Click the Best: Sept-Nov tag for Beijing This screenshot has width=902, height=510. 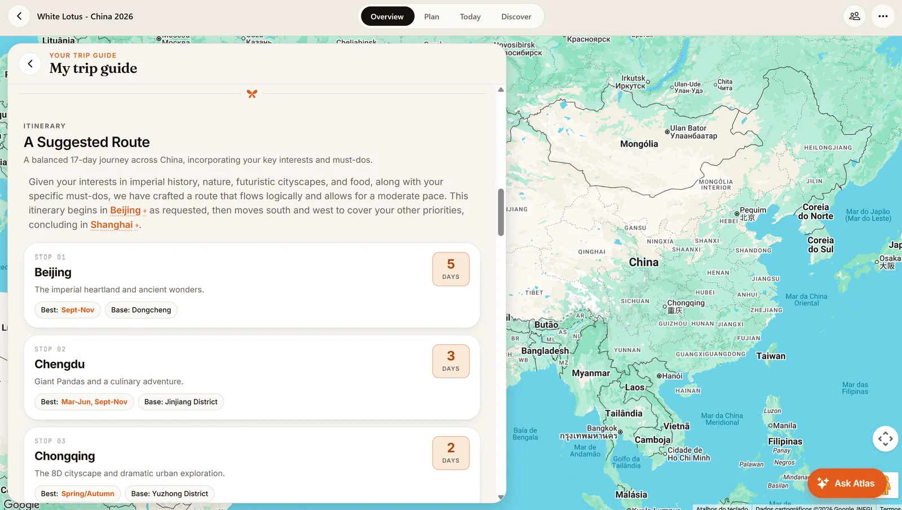[x=68, y=310]
